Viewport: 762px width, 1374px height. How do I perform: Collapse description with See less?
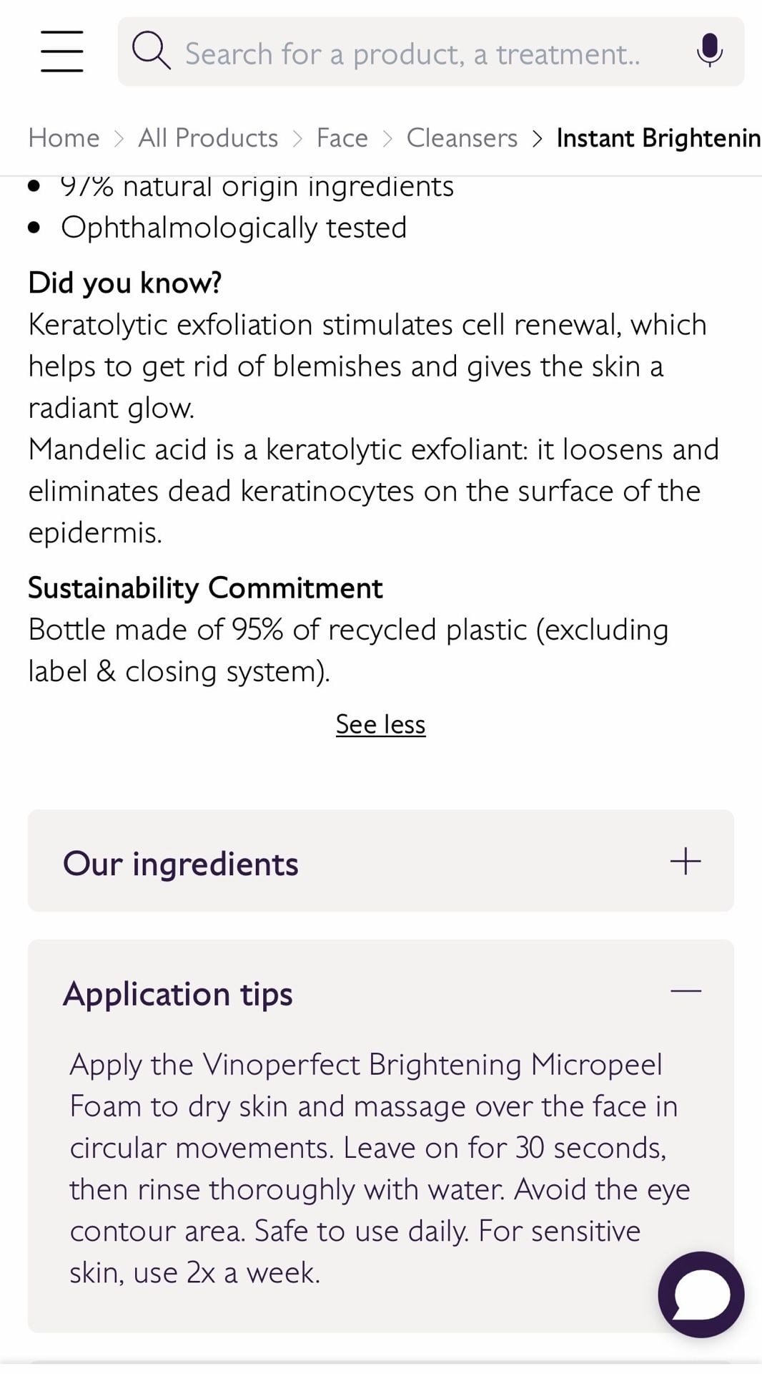pyautogui.click(x=381, y=724)
